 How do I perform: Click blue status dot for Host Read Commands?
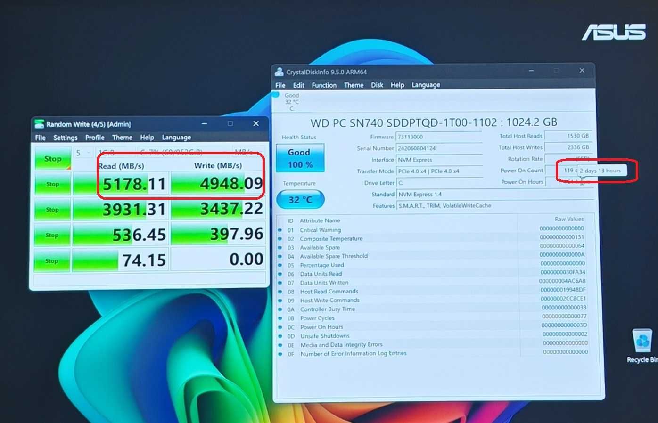point(280,292)
